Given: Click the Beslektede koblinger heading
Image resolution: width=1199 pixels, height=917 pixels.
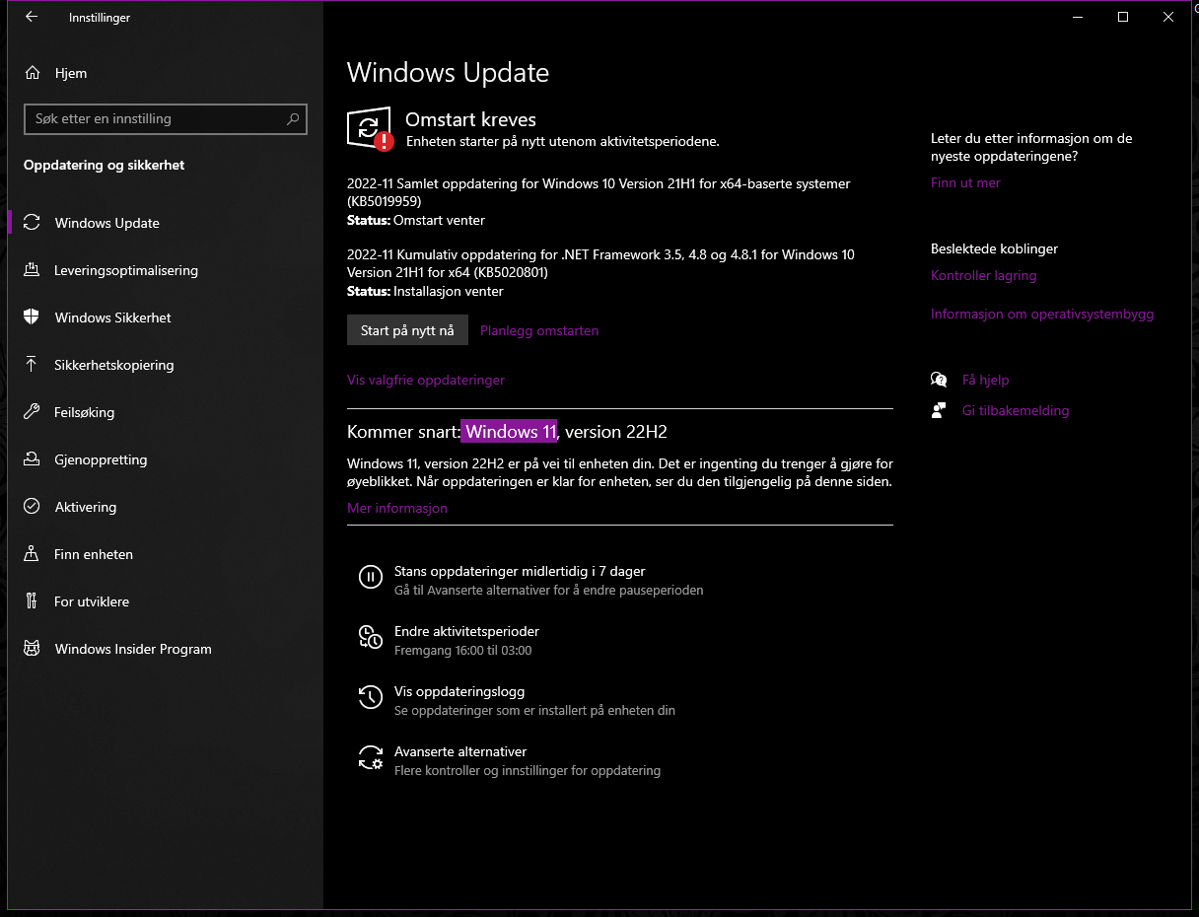Looking at the screenshot, I should (x=994, y=248).
